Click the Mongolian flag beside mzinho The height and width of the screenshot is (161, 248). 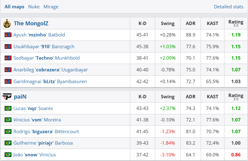coord(8,35)
